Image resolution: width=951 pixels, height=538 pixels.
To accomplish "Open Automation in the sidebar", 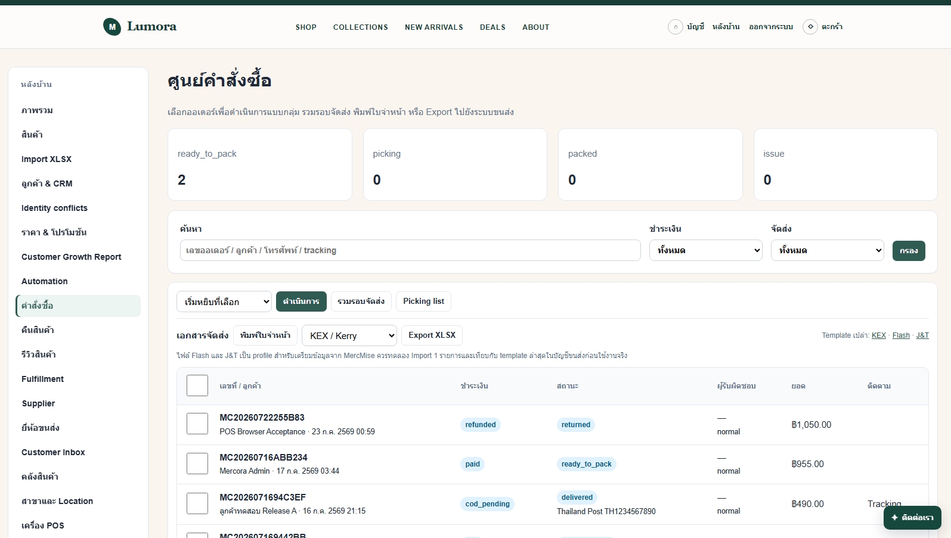I will coord(78,281).
